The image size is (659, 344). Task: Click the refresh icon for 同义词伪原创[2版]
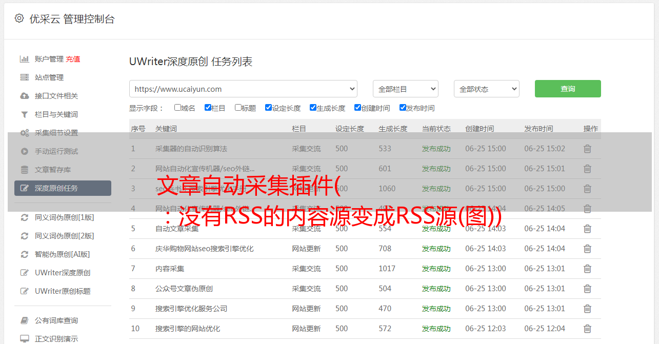click(24, 236)
